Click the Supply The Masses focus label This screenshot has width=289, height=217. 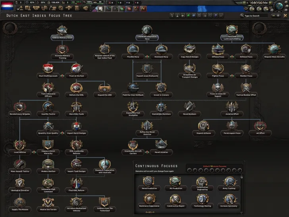20,209
